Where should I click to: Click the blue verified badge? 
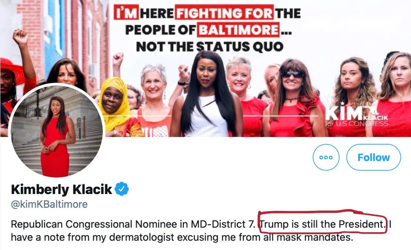(x=122, y=189)
